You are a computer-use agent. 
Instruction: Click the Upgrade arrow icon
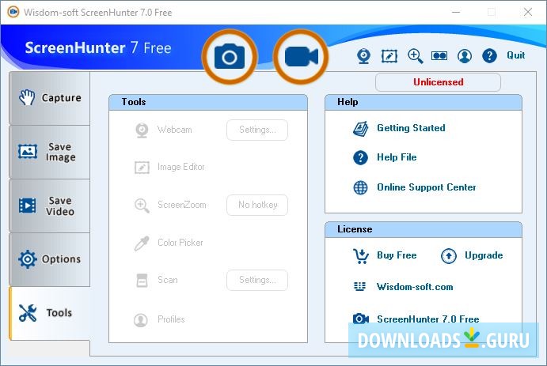(x=448, y=256)
